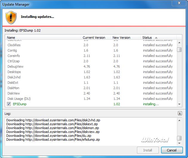Click the update list scroll-down arrow

pyautogui.click(x=179, y=104)
